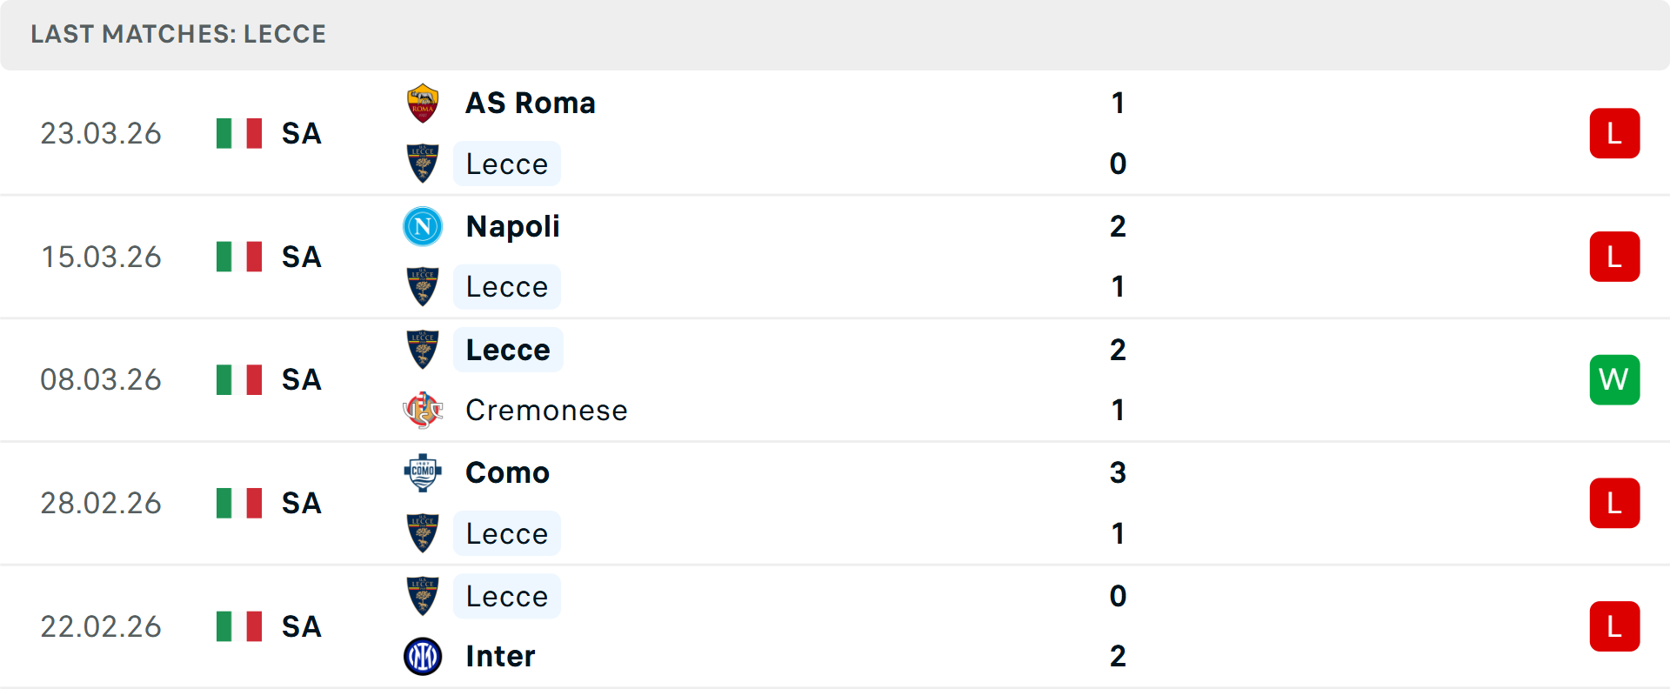Click the Last Matches: Lecce header
This screenshot has width=1670, height=689.
tap(178, 34)
